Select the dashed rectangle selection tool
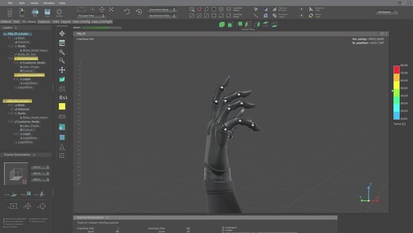Screen dimensions: 413x233 click(81, 10)
